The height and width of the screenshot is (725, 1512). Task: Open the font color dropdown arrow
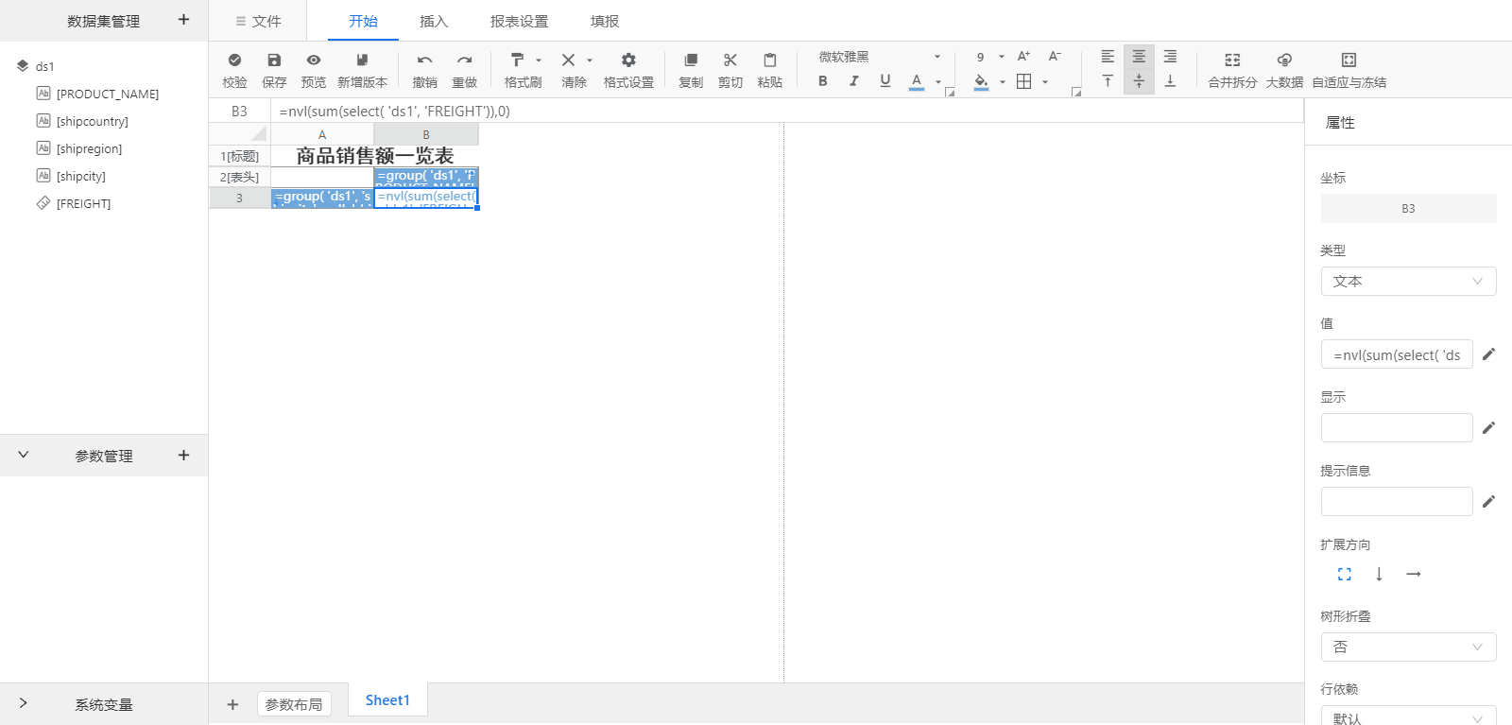point(938,82)
